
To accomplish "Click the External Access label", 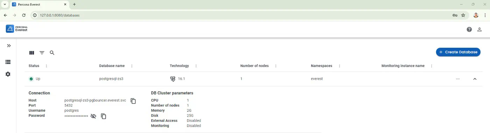I will [164, 120].
